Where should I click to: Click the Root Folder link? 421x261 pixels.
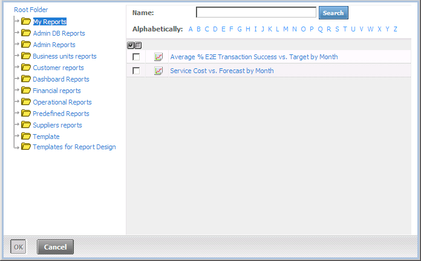(x=31, y=10)
